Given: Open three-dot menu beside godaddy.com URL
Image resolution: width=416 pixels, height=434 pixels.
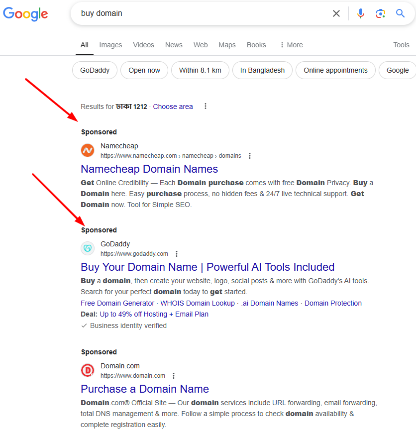Looking at the screenshot, I should 177,254.
